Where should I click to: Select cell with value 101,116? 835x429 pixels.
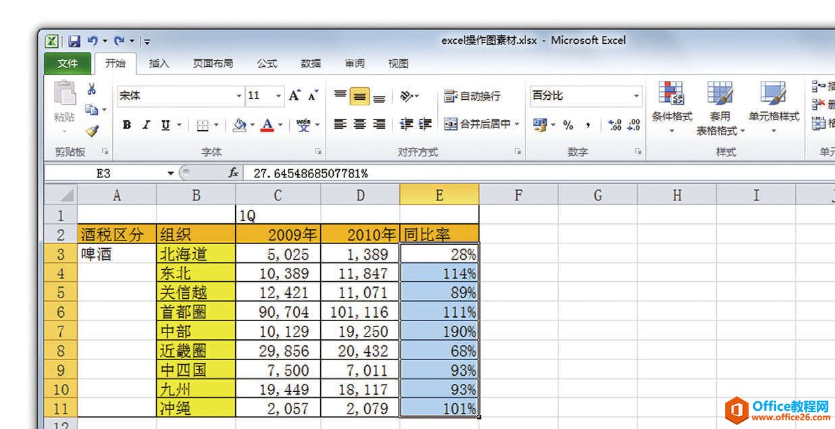coord(360,312)
